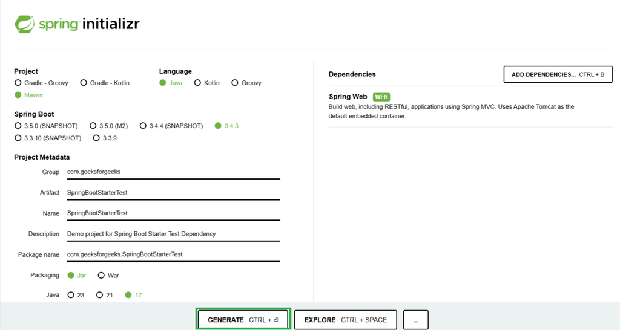Click the Spring Web dependency entry
Viewport: 620px width, 330px height.
470,106
